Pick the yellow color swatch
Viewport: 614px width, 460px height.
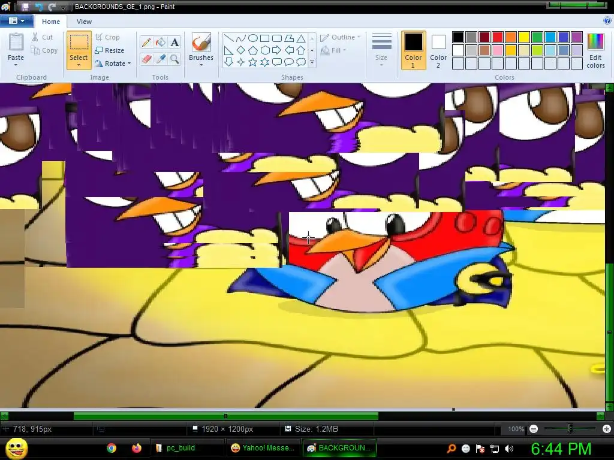pos(524,37)
